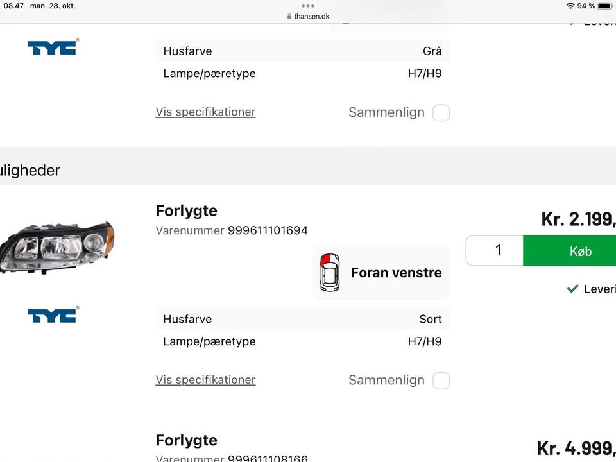Viewport: 616px width, 462px height.
Task: Open the Forlygte 999611108166 product title
Action: click(186, 440)
